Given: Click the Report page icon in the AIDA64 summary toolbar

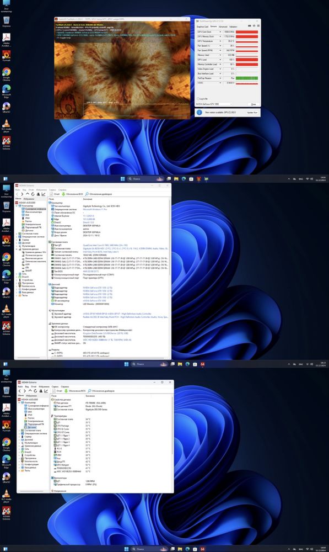Looking at the screenshot, I should (x=51, y=194).
